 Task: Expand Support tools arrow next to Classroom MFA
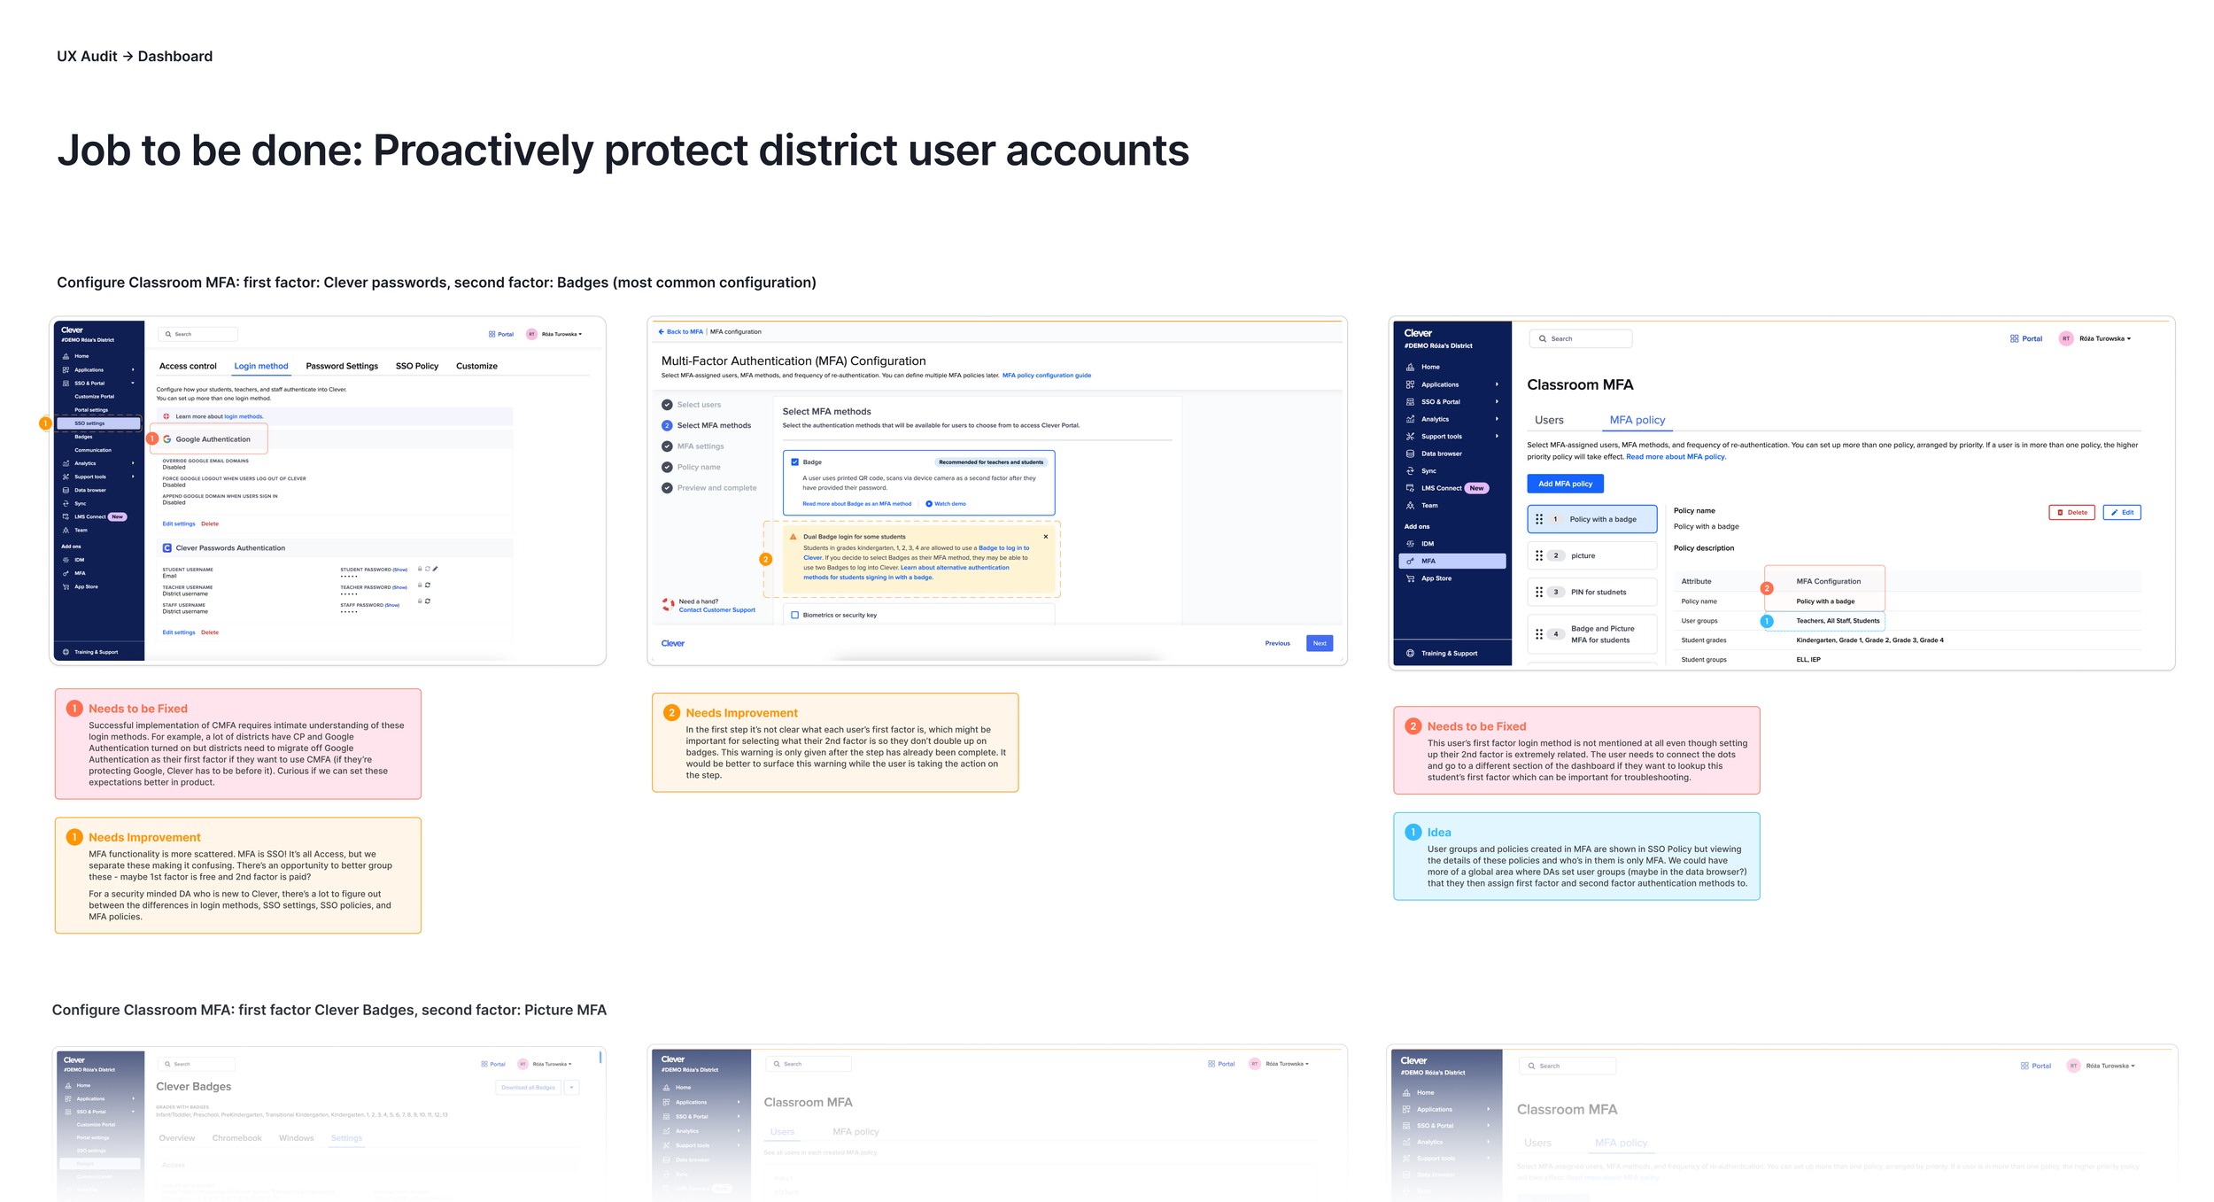click(1497, 437)
